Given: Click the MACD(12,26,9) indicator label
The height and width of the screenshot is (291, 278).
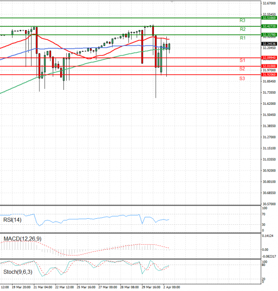Looking at the screenshot, I should (x=22, y=239).
